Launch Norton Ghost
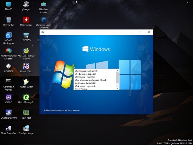 pos(26,84)
